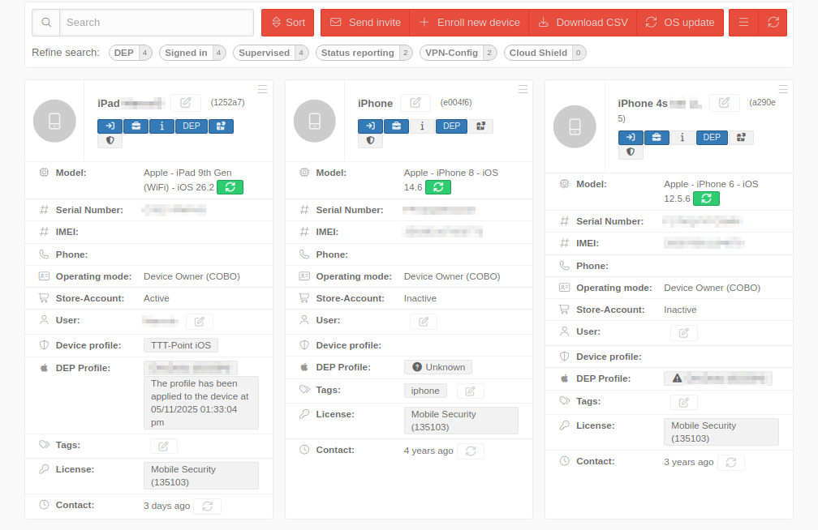
Task: Click the list view icon in the toolbar
Action: tap(743, 23)
